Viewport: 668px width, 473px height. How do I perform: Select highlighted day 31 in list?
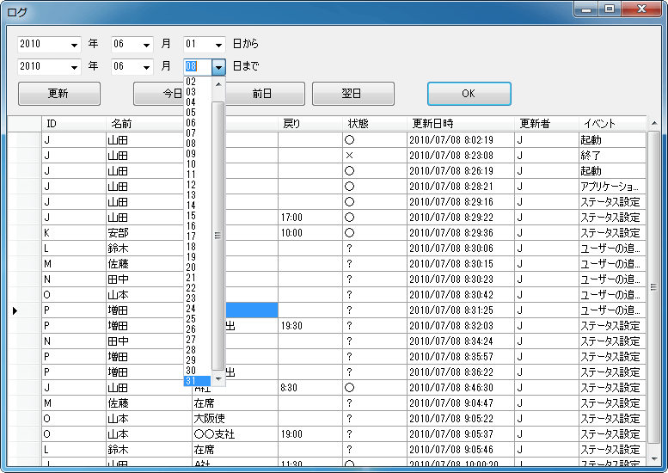(197, 381)
